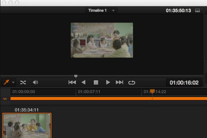Viewport: 207px width, 138px height.
Task: Jump to the first frame
Action: (72, 82)
